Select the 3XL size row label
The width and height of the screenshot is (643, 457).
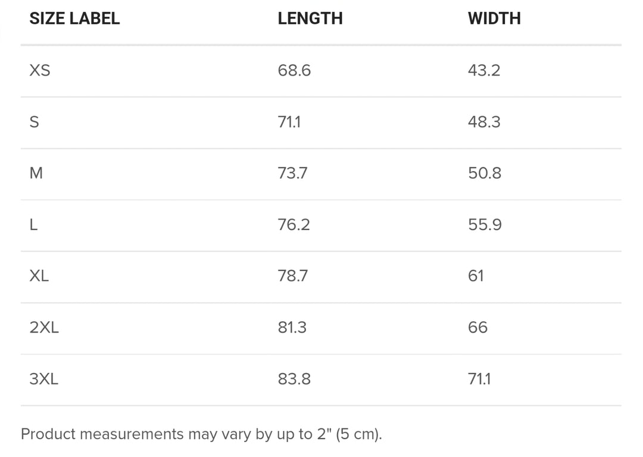(x=44, y=378)
